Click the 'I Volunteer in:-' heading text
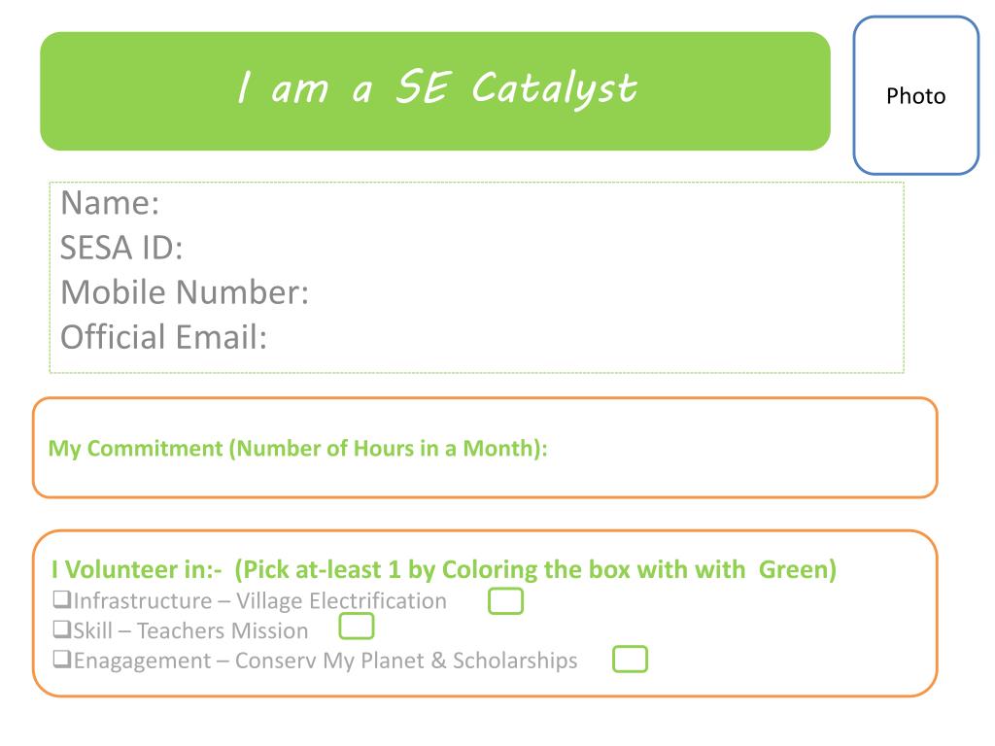 (136, 569)
